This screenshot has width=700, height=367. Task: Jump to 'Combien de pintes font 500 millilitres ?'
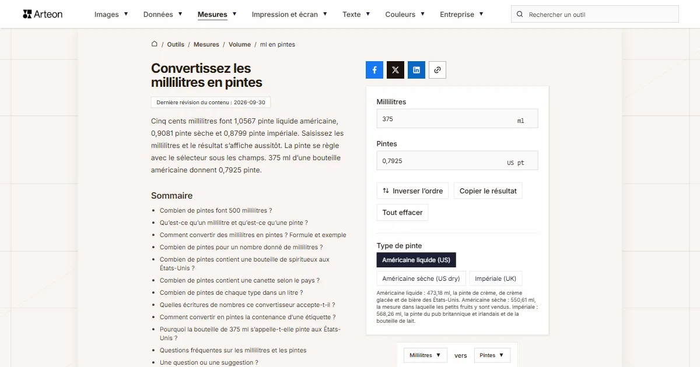[216, 210]
